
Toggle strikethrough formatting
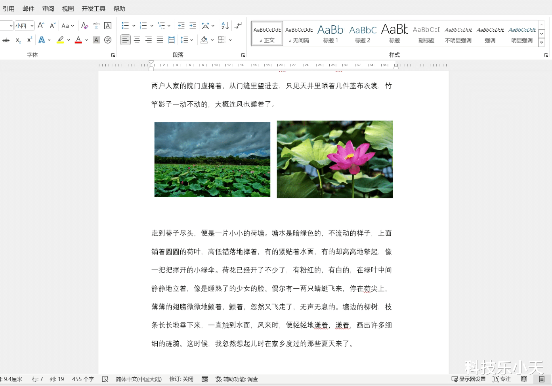(x=6, y=40)
